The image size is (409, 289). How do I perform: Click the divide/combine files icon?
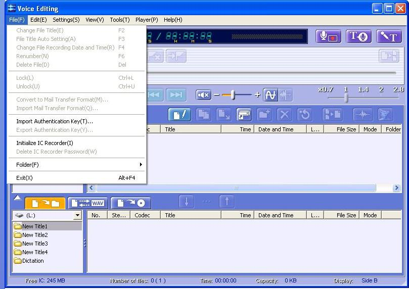pos(332,115)
